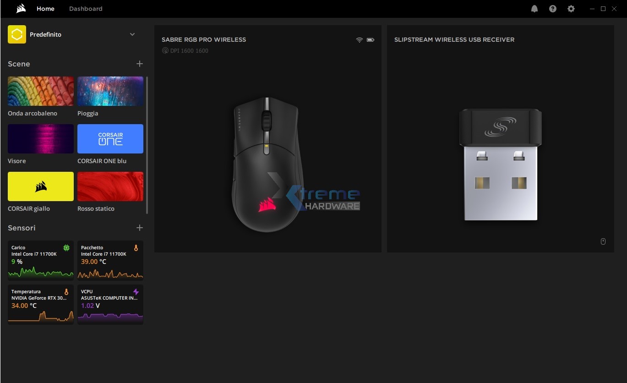This screenshot has height=383, width=627.
Task: Select the Home menu item
Action: [x=45, y=8]
